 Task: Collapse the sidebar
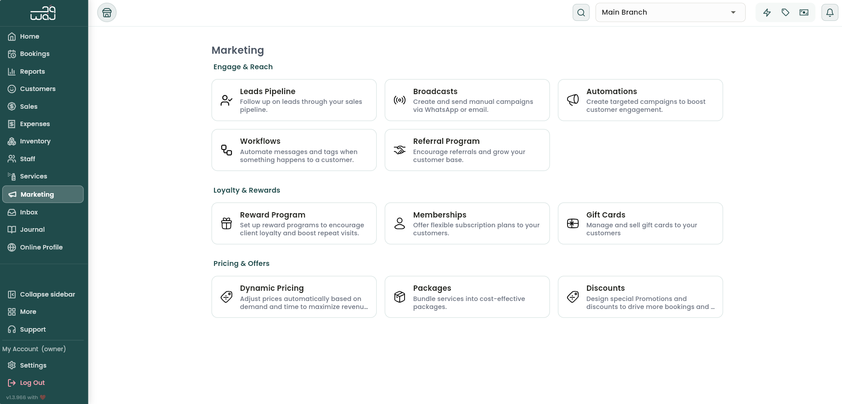[42, 294]
